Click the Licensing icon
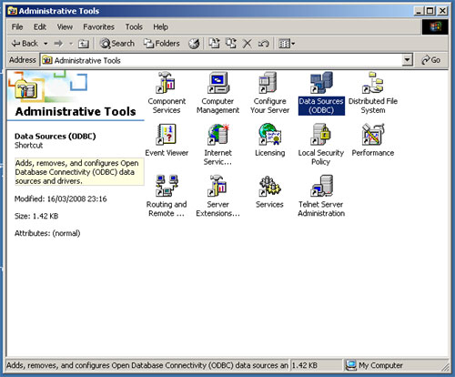Viewport: 455px width, 377px height. click(x=269, y=134)
